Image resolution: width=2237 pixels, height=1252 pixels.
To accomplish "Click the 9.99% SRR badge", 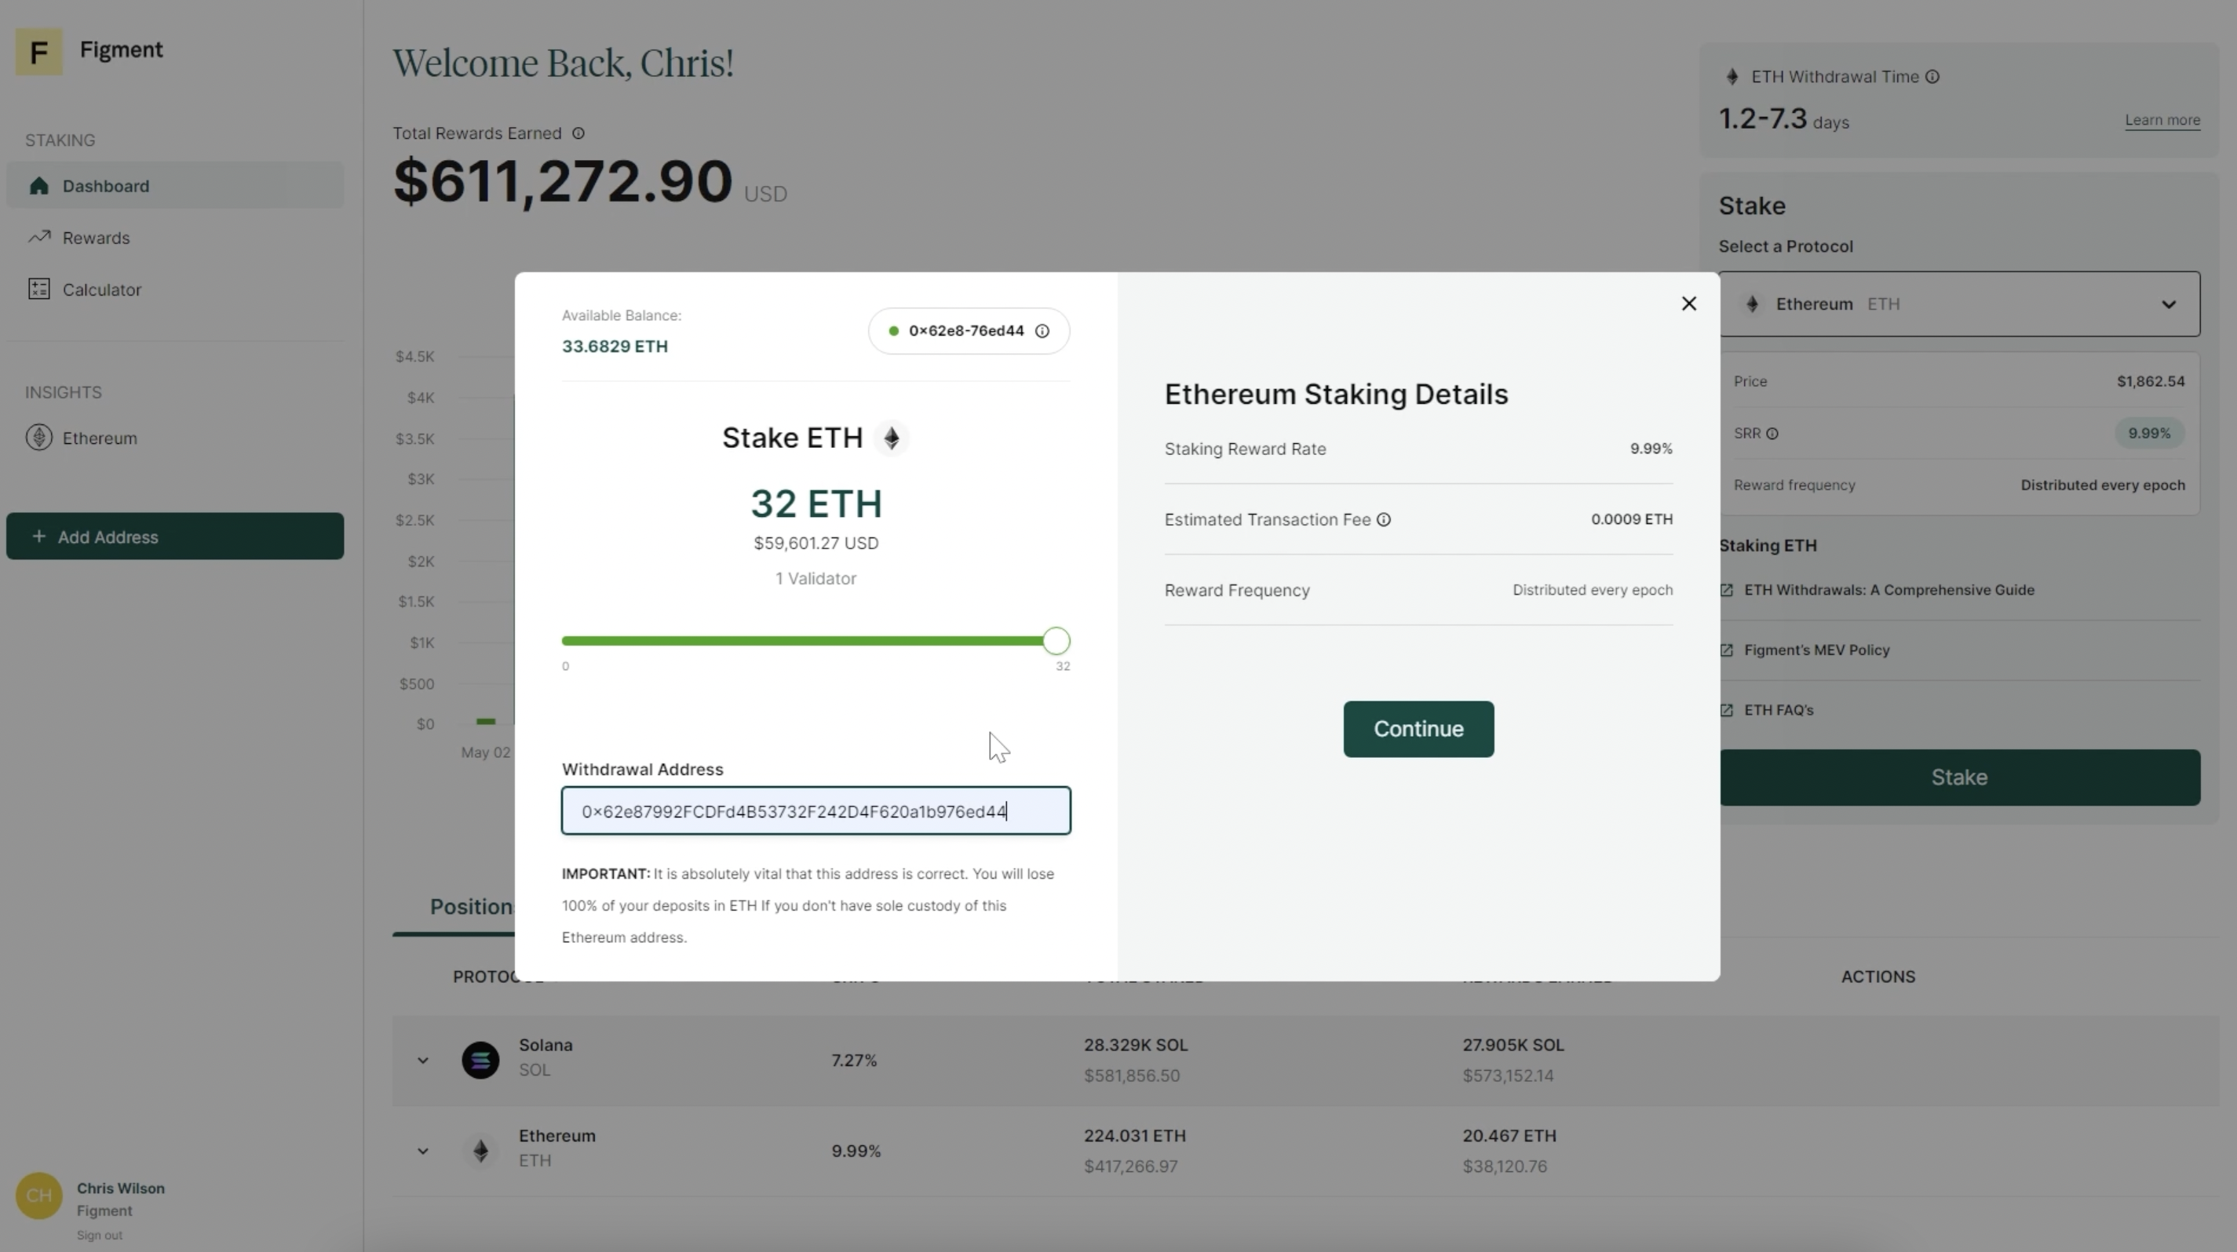I will (2149, 433).
